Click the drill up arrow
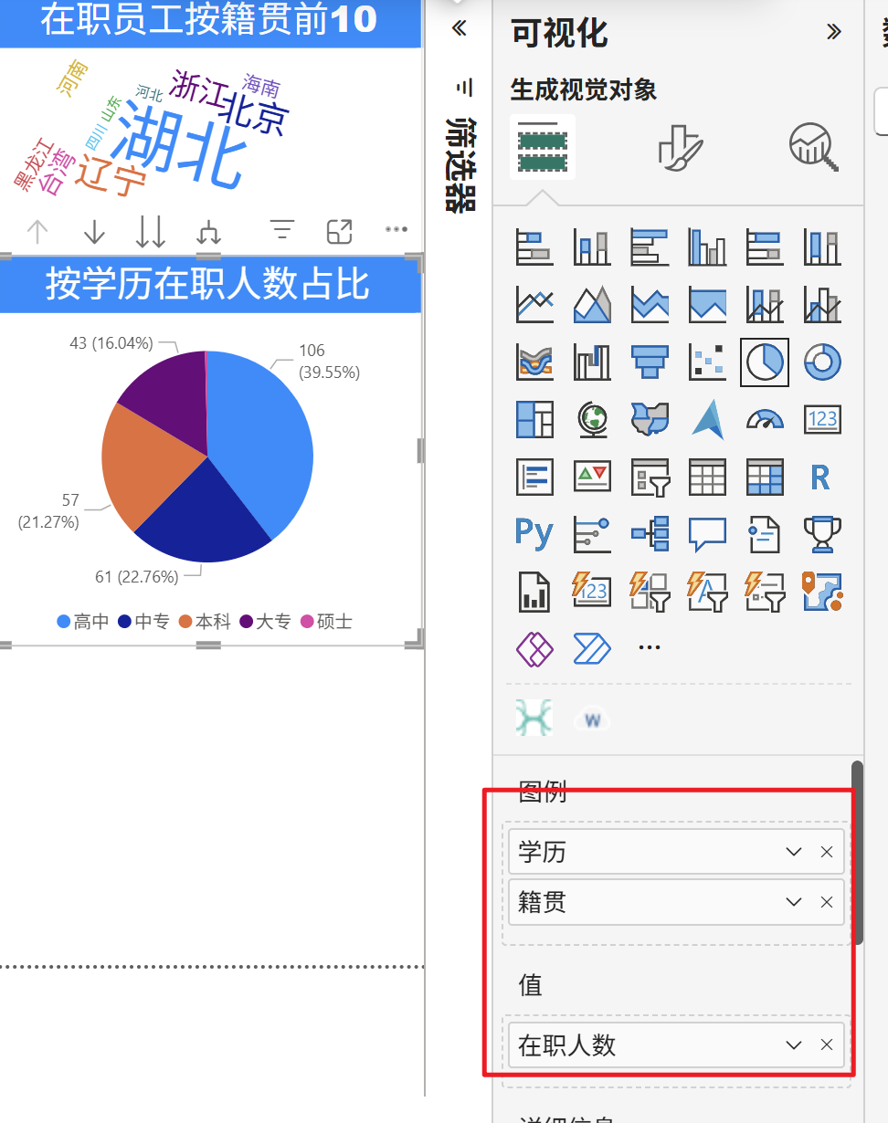 coord(37,232)
